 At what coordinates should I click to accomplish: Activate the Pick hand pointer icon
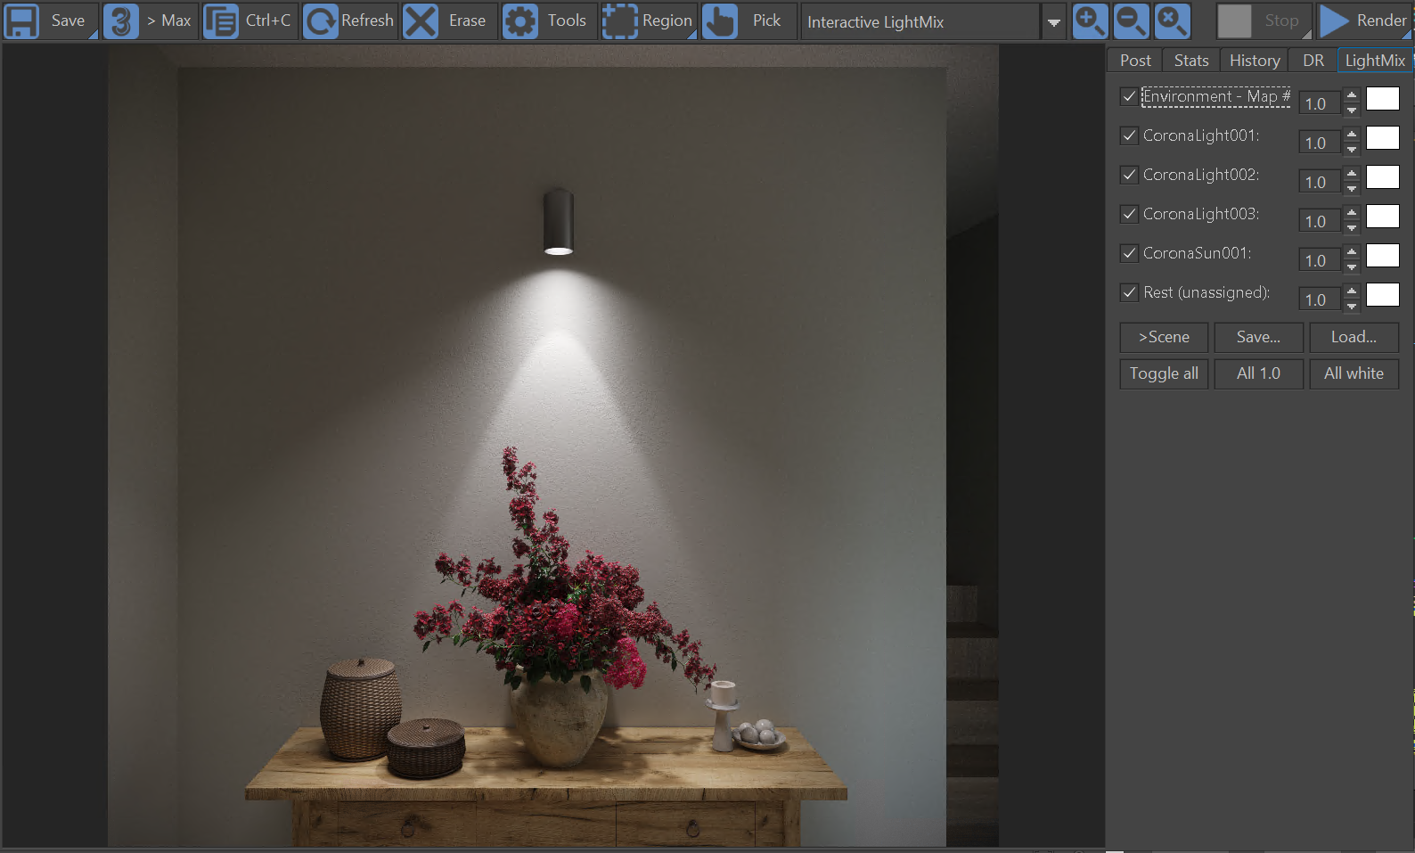pyautogui.click(x=720, y=21)
